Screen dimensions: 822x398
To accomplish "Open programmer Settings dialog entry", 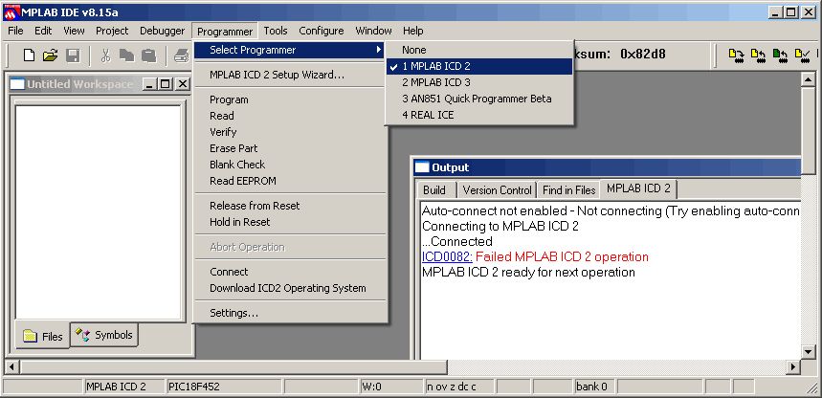I will [x=290, y=314].
